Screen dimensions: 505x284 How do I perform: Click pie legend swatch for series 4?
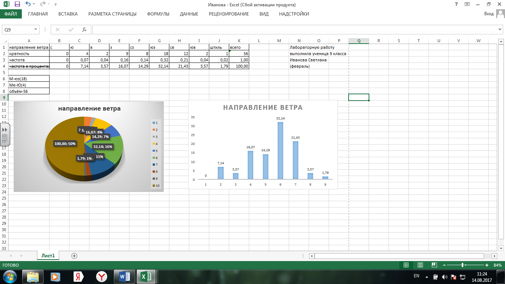(x=153, y=143)
